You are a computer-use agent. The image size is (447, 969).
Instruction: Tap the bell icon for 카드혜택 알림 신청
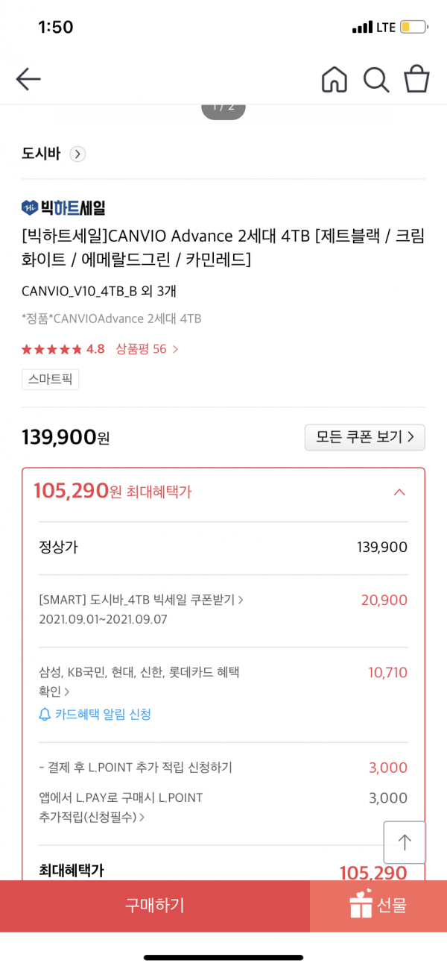pyautogui.click(x=45, y=715)
